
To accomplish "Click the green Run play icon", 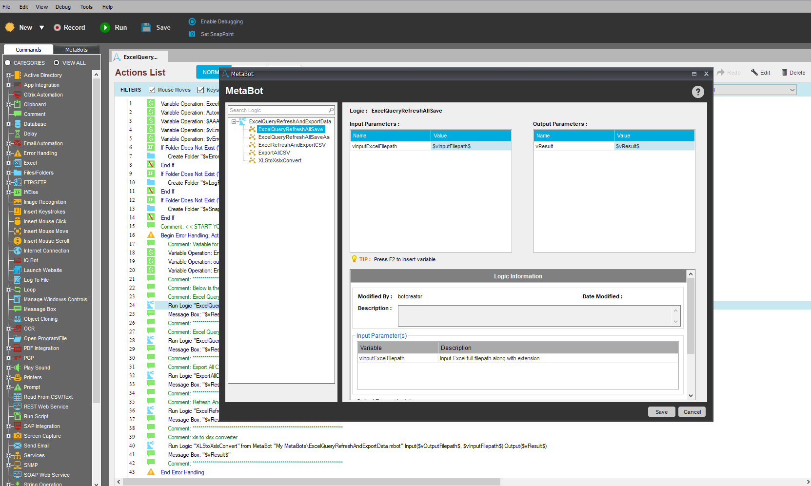I will (x=105, y=28).
